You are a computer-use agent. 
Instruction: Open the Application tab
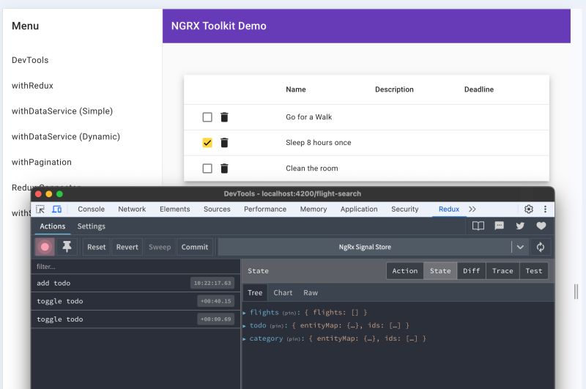[x=359, y=210]
